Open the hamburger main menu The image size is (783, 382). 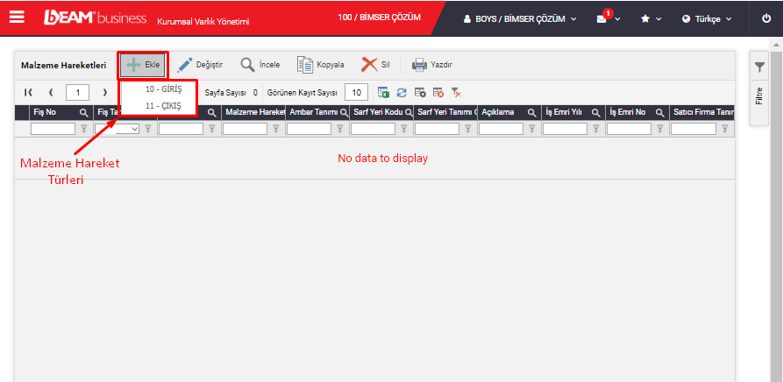[x=17, y=18]
